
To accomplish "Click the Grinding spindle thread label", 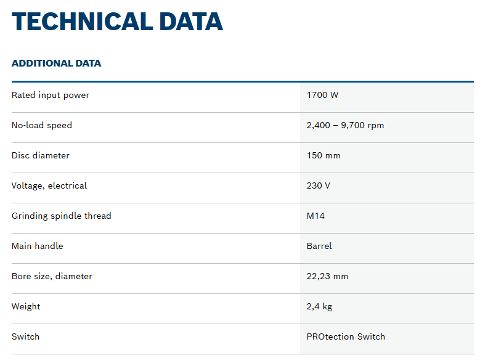I will point(62,216).
